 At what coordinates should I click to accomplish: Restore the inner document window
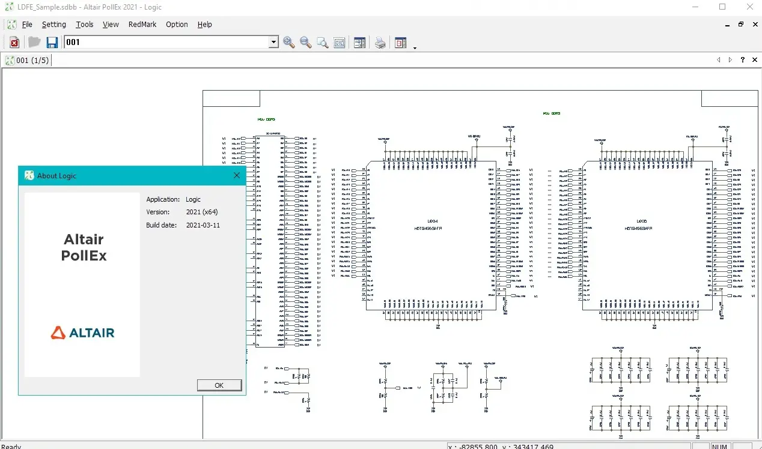(x=741, y=25)
